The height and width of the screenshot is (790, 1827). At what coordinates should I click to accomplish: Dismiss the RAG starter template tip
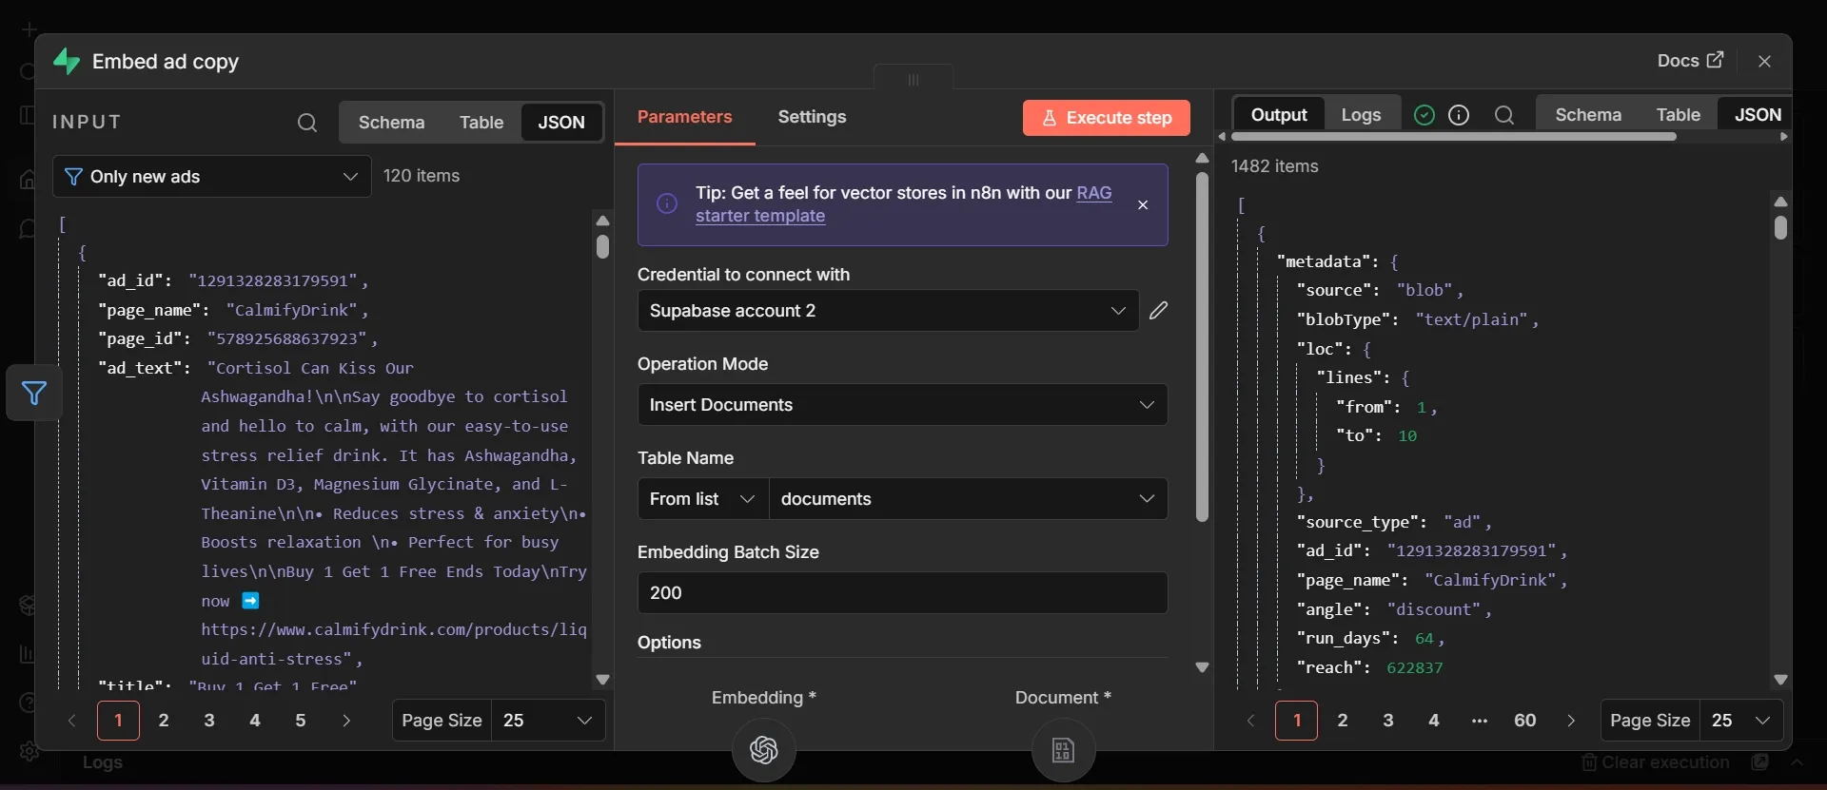(x=1143, y=204)
